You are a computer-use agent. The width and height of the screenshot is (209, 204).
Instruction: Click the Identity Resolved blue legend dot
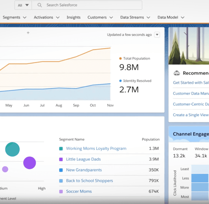(x=120, y=81)
